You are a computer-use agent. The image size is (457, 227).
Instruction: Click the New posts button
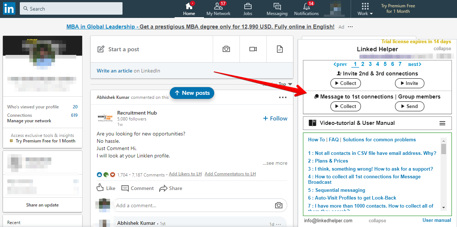click(192, 93)
